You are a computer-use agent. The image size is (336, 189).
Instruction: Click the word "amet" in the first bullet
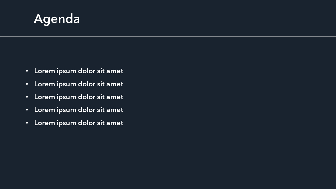[x=115, y=71]
